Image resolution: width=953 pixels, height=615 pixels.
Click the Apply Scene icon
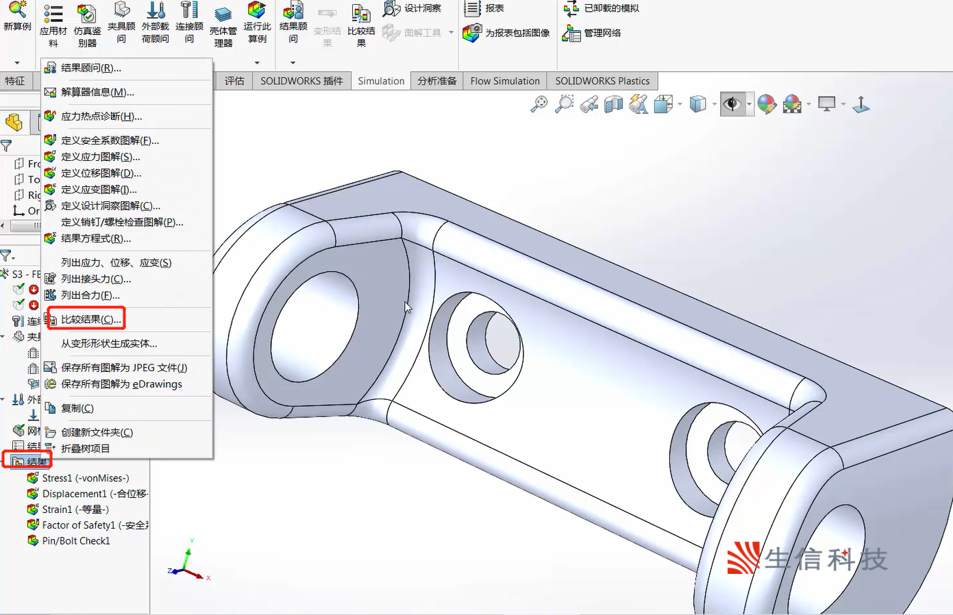tap(792, 104)
